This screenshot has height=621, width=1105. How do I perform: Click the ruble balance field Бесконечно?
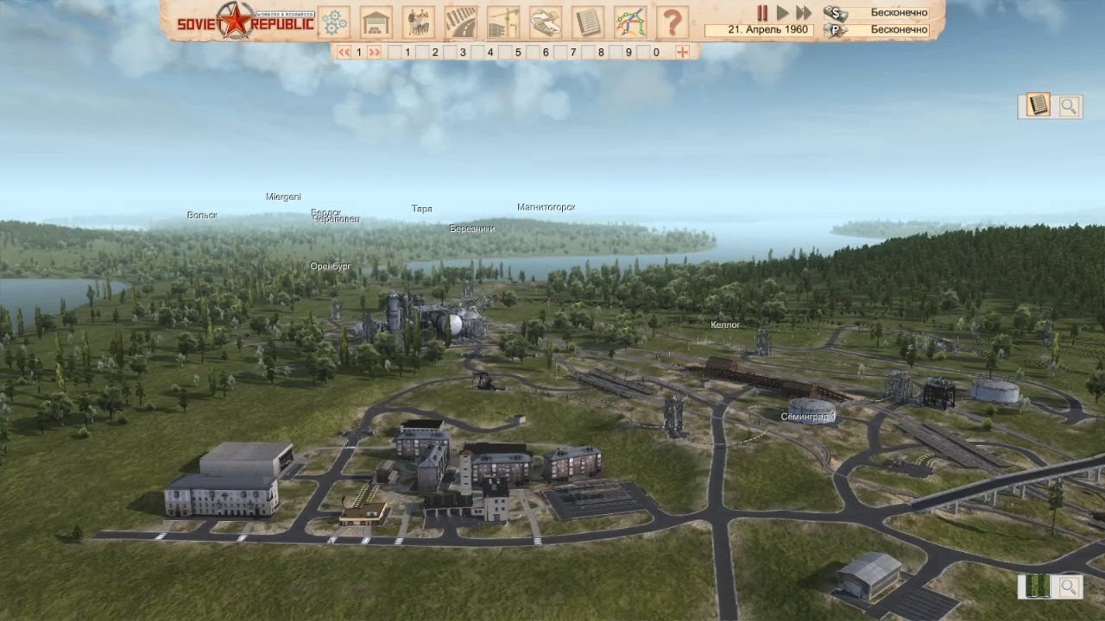point(889,29)
